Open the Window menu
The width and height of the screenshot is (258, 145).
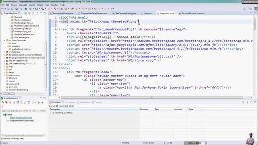(55, 5)
